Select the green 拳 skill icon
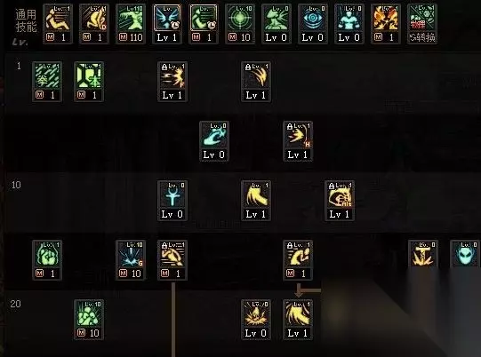Image resolution: width=481 pixels, height=357 pixels. pos(47,82)
